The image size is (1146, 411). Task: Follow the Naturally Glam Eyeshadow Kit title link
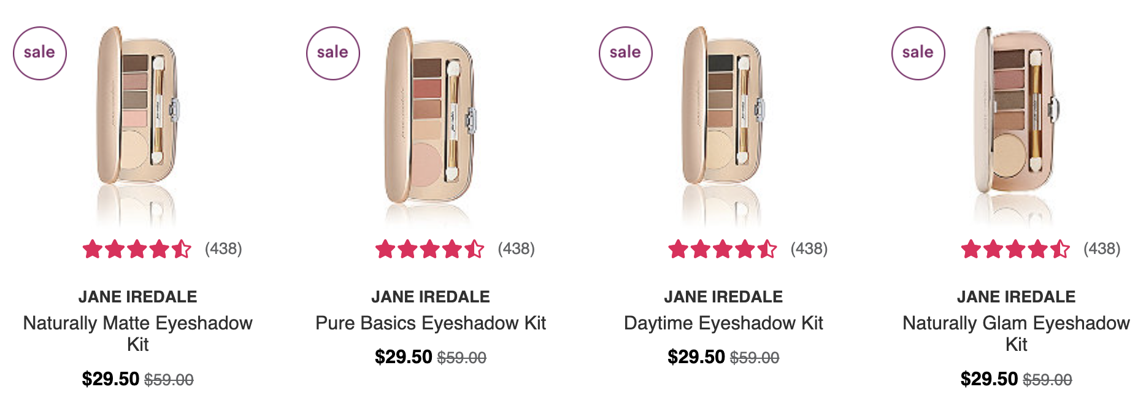(1016, 334)
